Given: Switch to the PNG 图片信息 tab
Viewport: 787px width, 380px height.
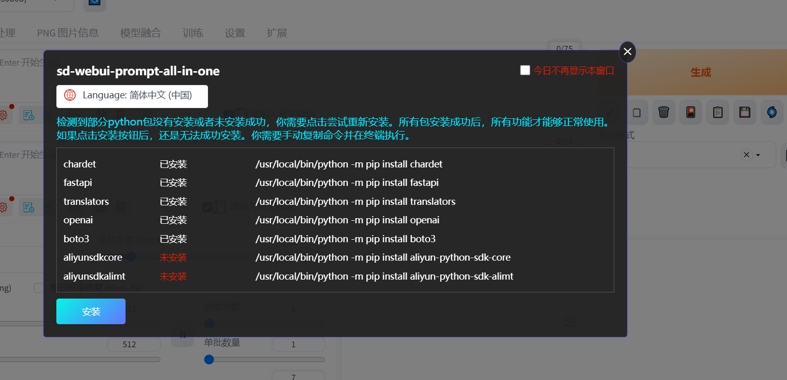Looking at the screenshot, I should pyautogui.click(x=68, y=33).
